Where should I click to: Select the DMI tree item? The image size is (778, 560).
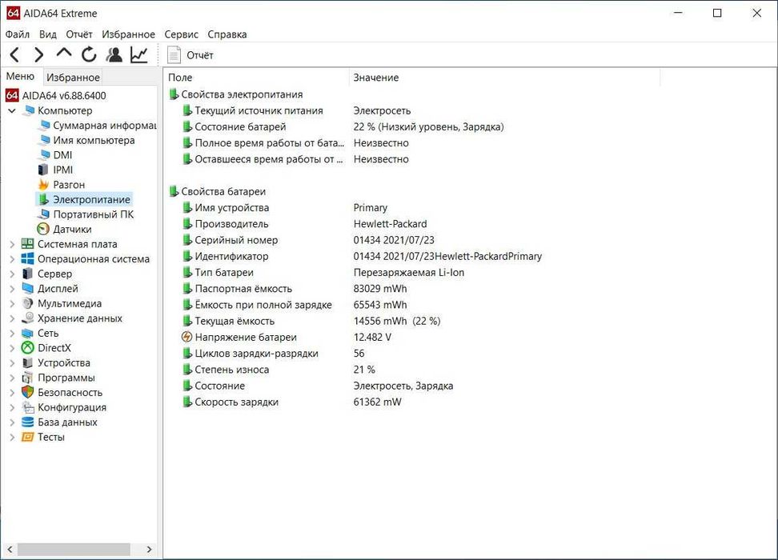[62, 154]
